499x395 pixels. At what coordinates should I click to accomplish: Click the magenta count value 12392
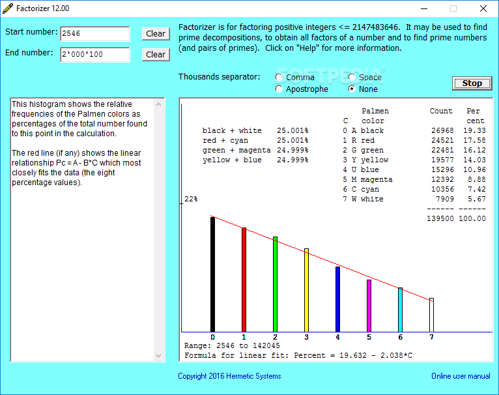442,180
